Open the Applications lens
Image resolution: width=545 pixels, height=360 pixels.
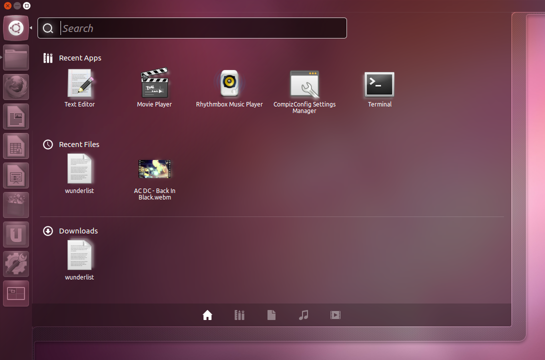239,315
